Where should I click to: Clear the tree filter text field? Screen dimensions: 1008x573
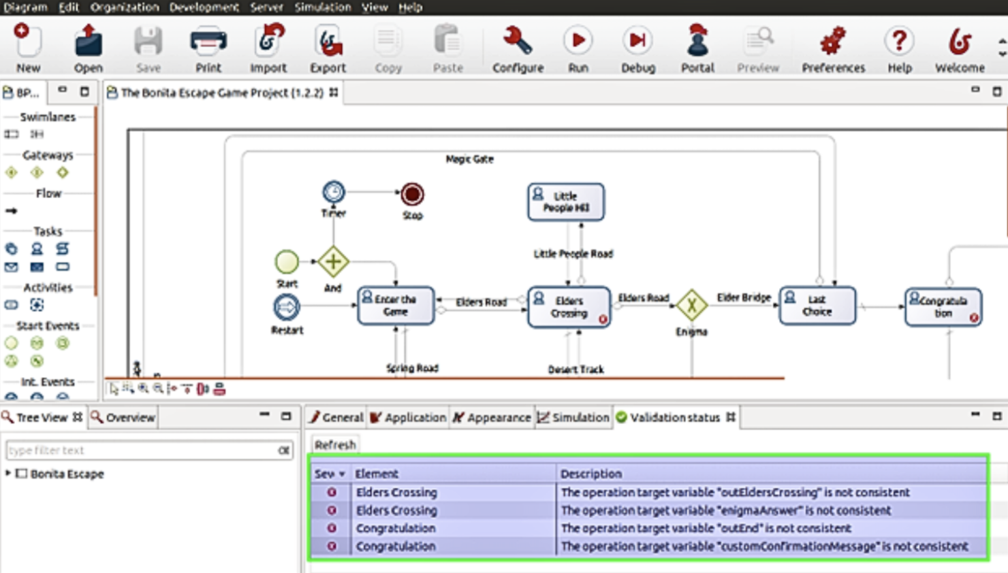pyautogui.click(x=284, y=451)
